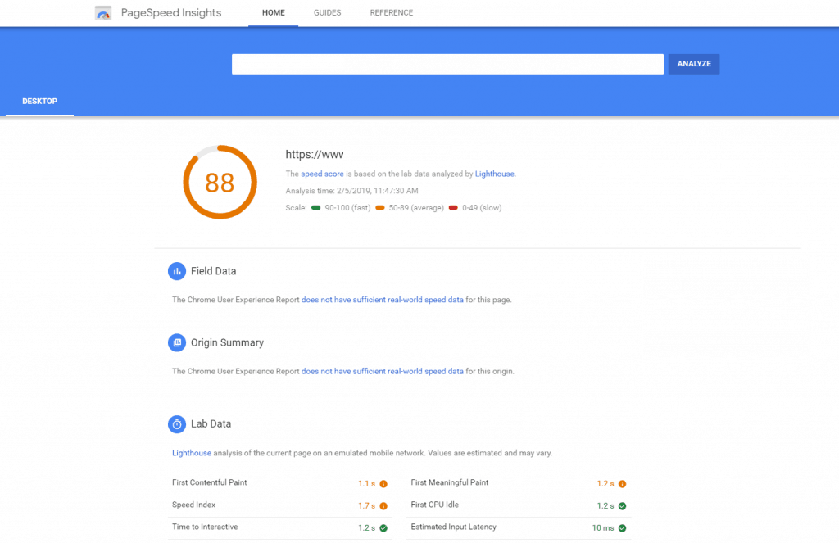The height and width of the screenshot is (543, 839).
Task: Click the 1.1 s First Contentful Paint value
Action: tap(366, 483)
